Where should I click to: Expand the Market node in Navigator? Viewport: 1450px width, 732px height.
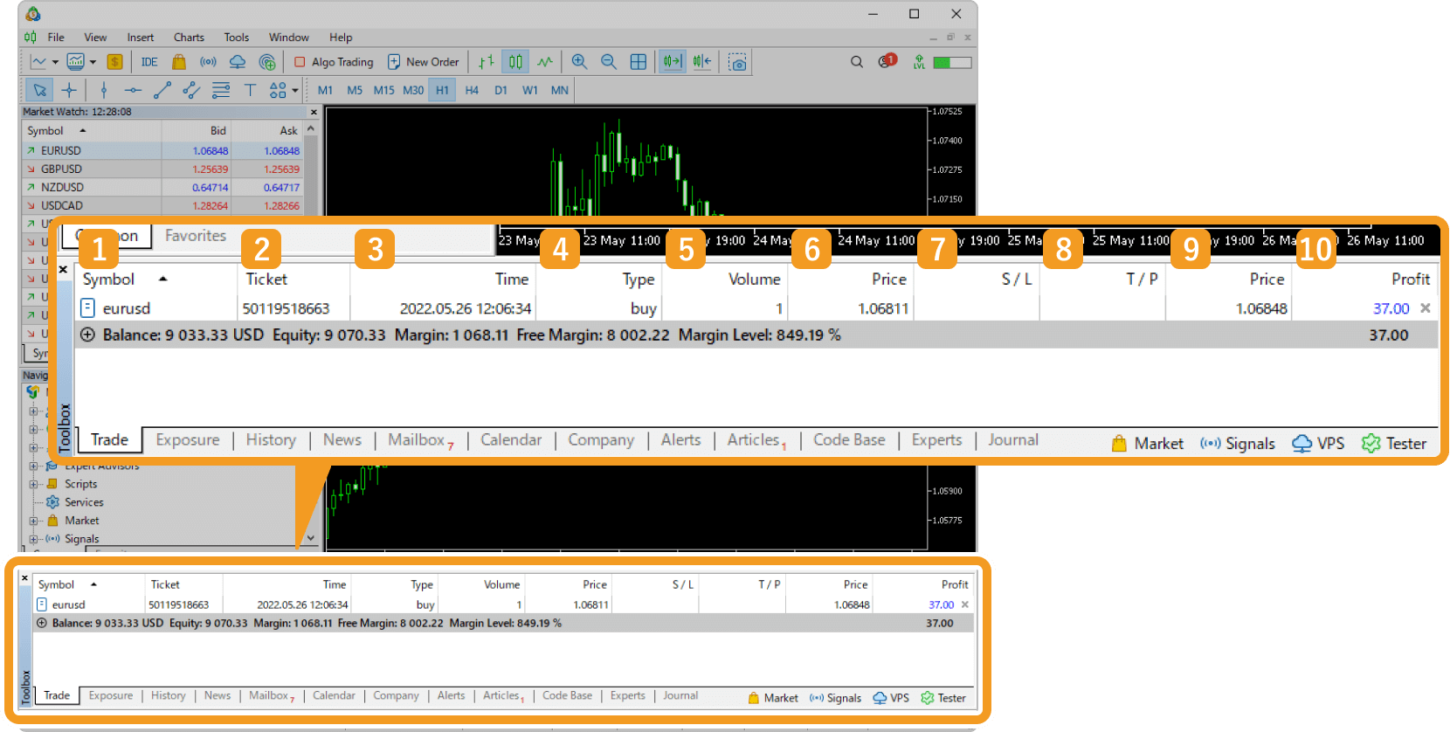point(34,521)
